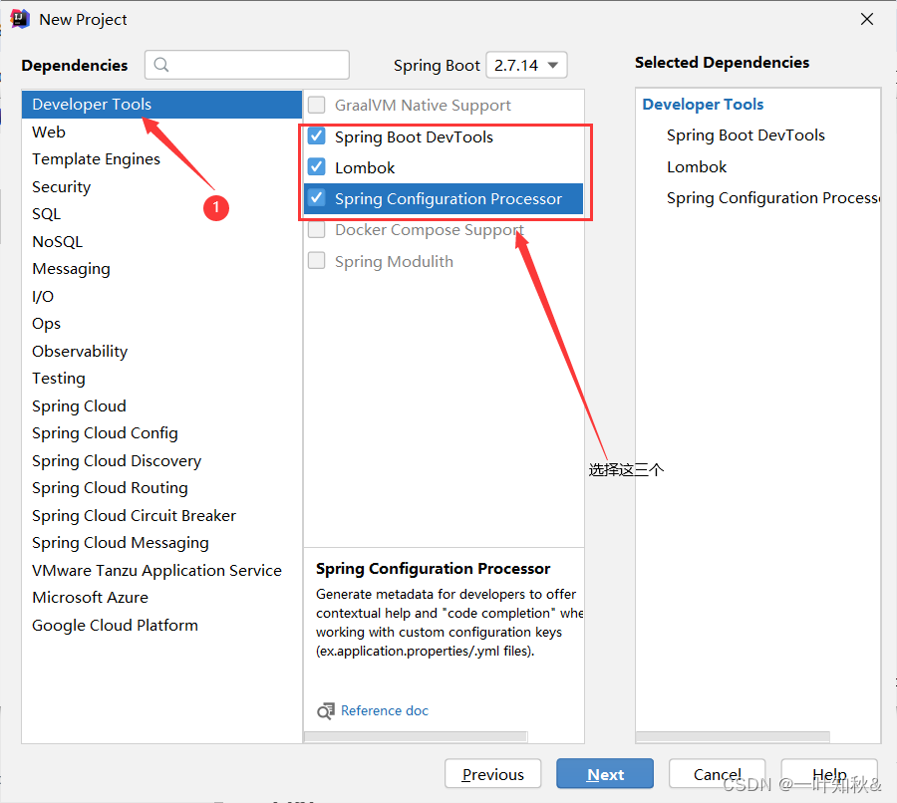The width and height of the screenshot is (897, 803).
Task: Uncheck Spring Configuration Processor checkbox
Action: coord(316,198)
